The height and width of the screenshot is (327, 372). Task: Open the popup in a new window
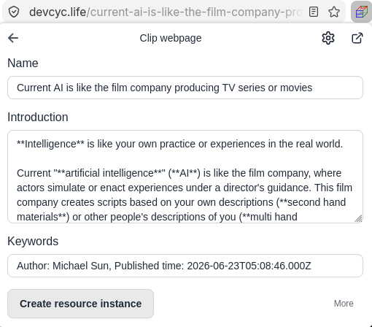(357, 38)
